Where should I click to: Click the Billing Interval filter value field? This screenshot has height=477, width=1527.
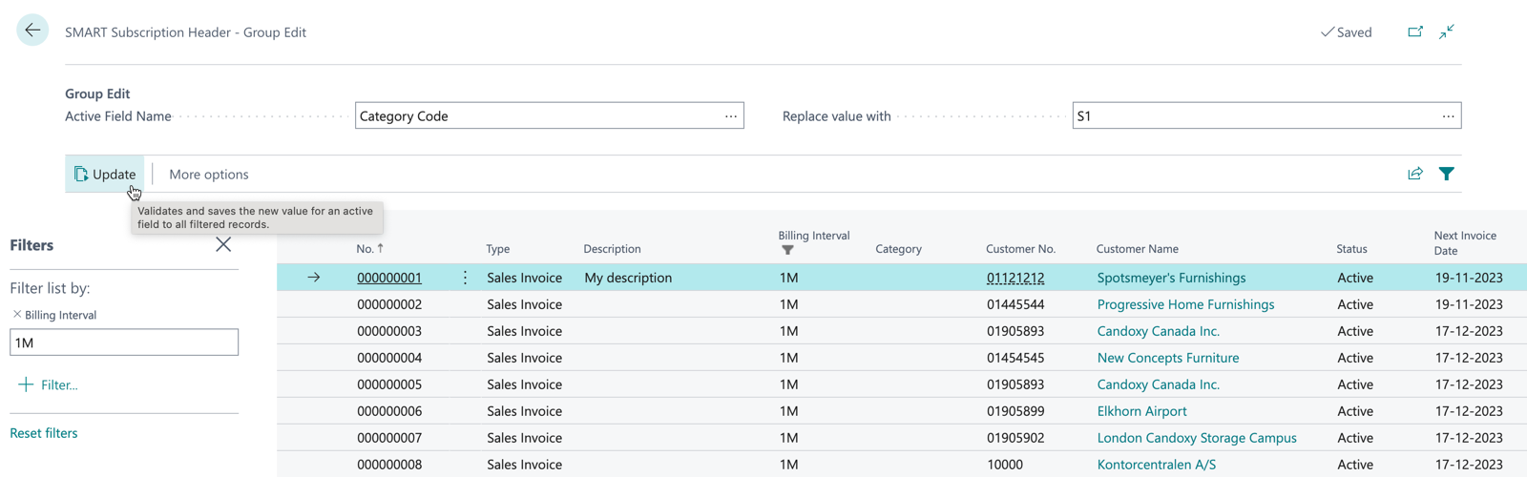coord(124,342)
